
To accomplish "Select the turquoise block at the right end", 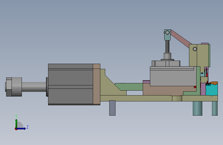I will click(x=212, y=90).
